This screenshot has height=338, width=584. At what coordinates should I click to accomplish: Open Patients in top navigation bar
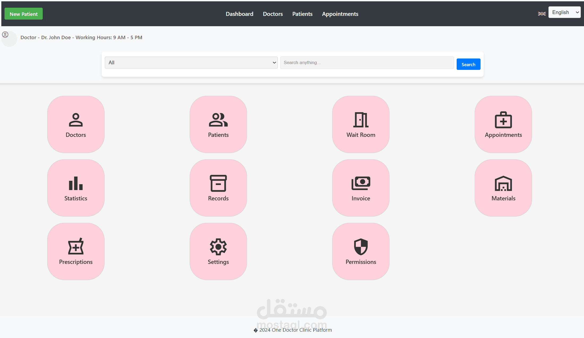302,14
